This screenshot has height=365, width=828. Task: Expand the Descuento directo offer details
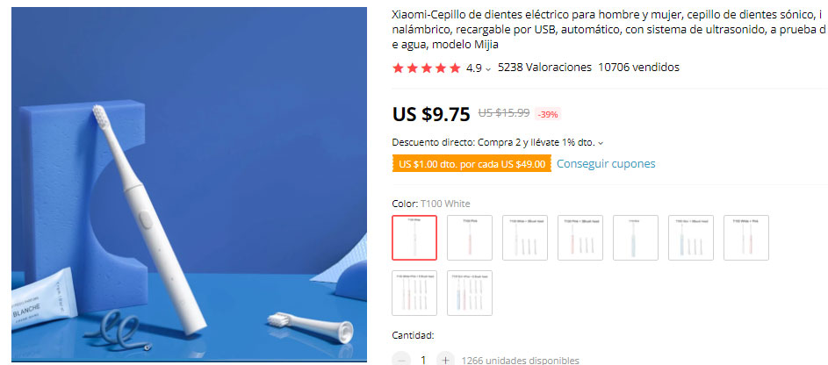coord(601,143)
